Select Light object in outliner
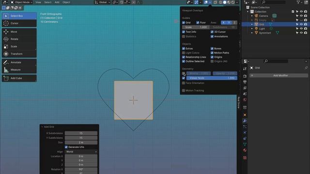The width and height of the screenshot is (310, 174). 262,29
